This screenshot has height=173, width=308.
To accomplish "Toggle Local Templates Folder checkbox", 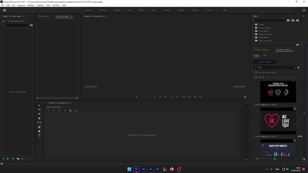I will point(256,73).
